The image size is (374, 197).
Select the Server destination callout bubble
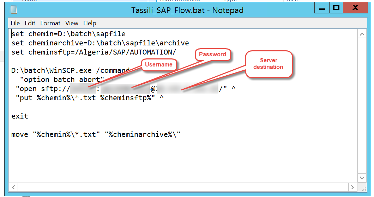point(268,64)
